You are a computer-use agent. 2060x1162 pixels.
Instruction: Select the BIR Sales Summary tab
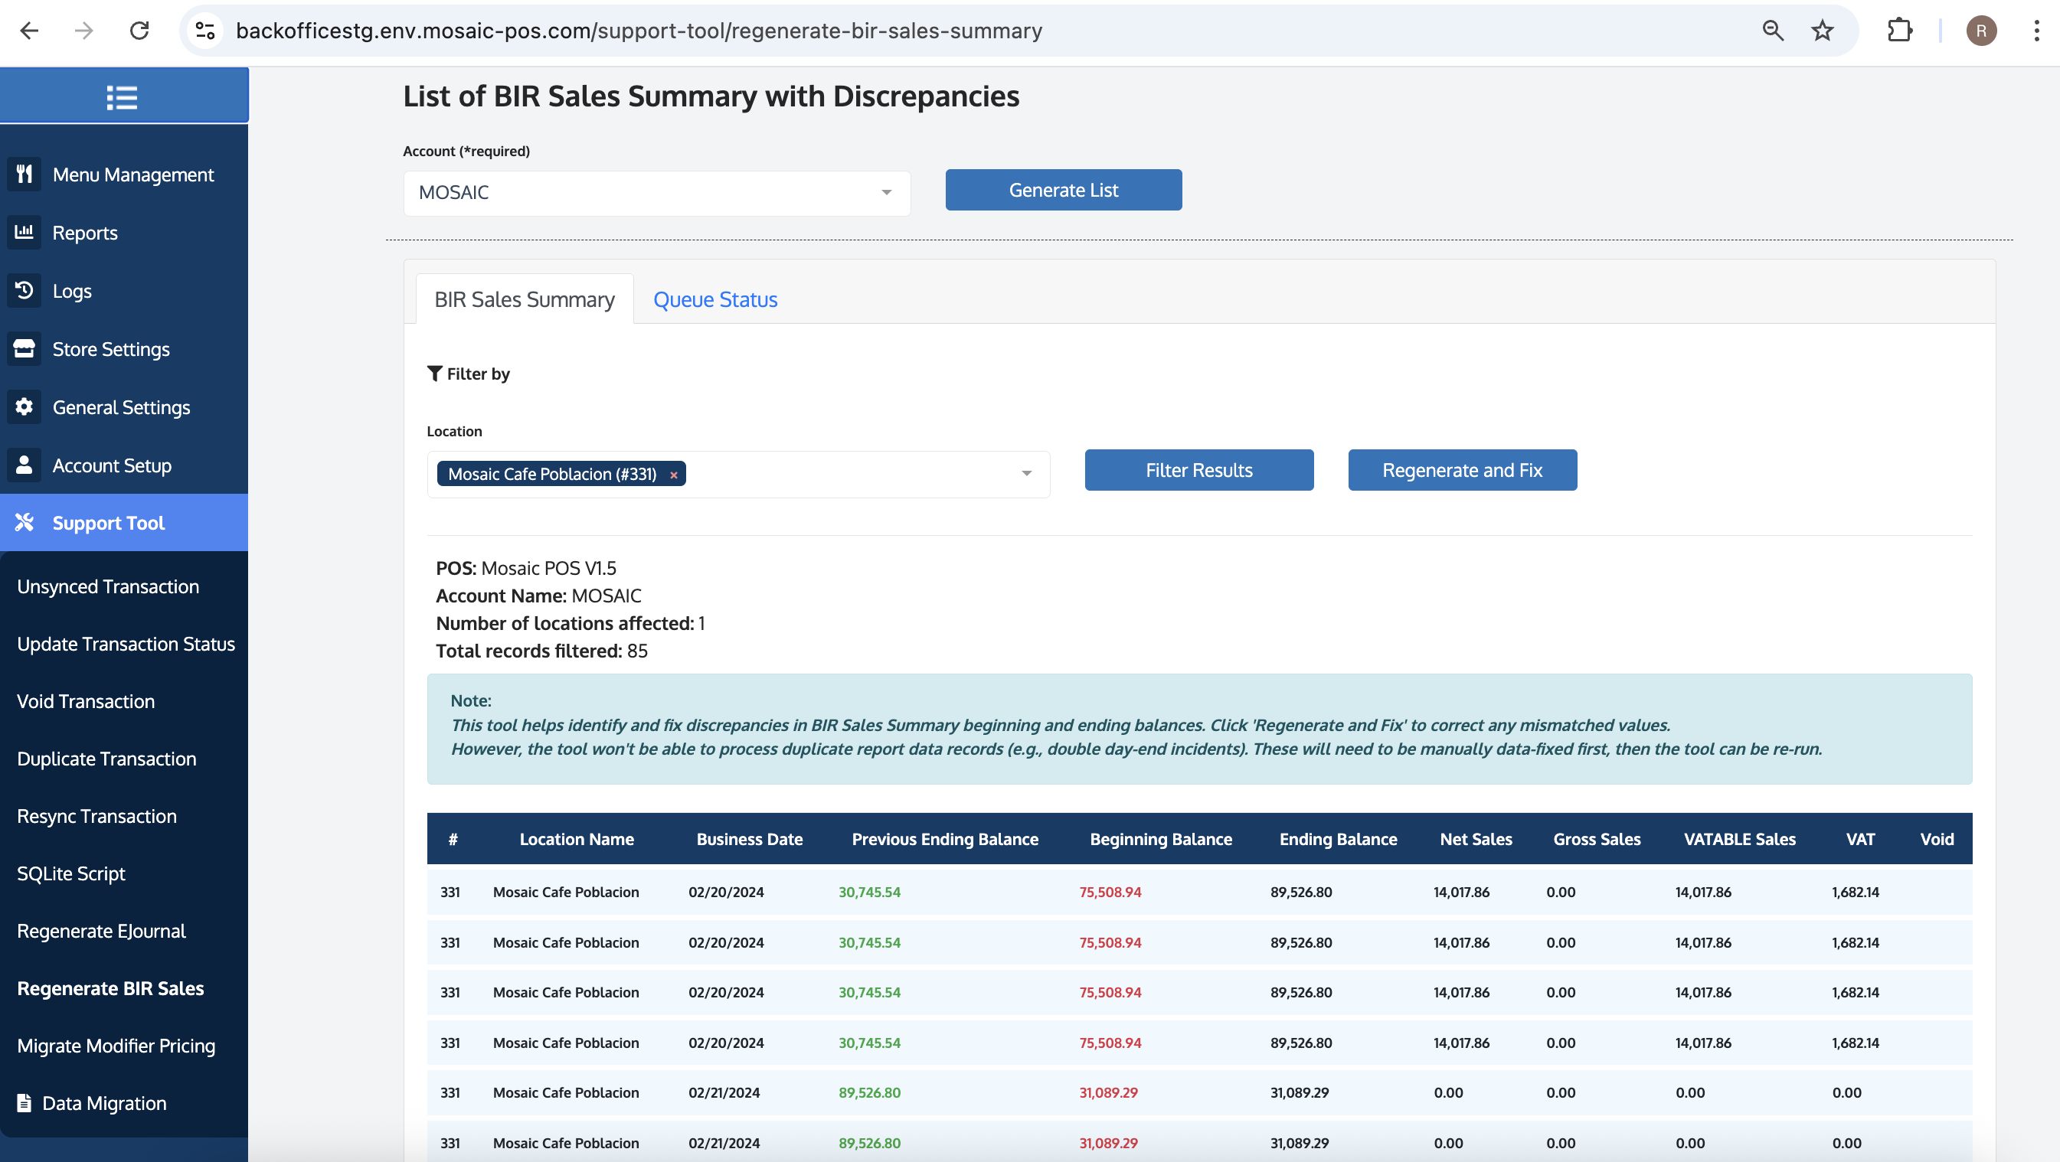pyautogui.click(x=525, y=299)
